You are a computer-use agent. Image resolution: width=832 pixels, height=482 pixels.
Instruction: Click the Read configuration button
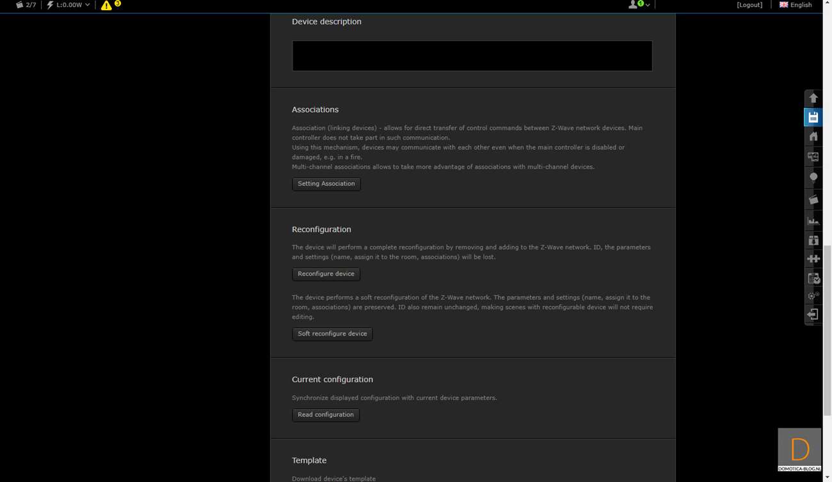pos(326,415)
